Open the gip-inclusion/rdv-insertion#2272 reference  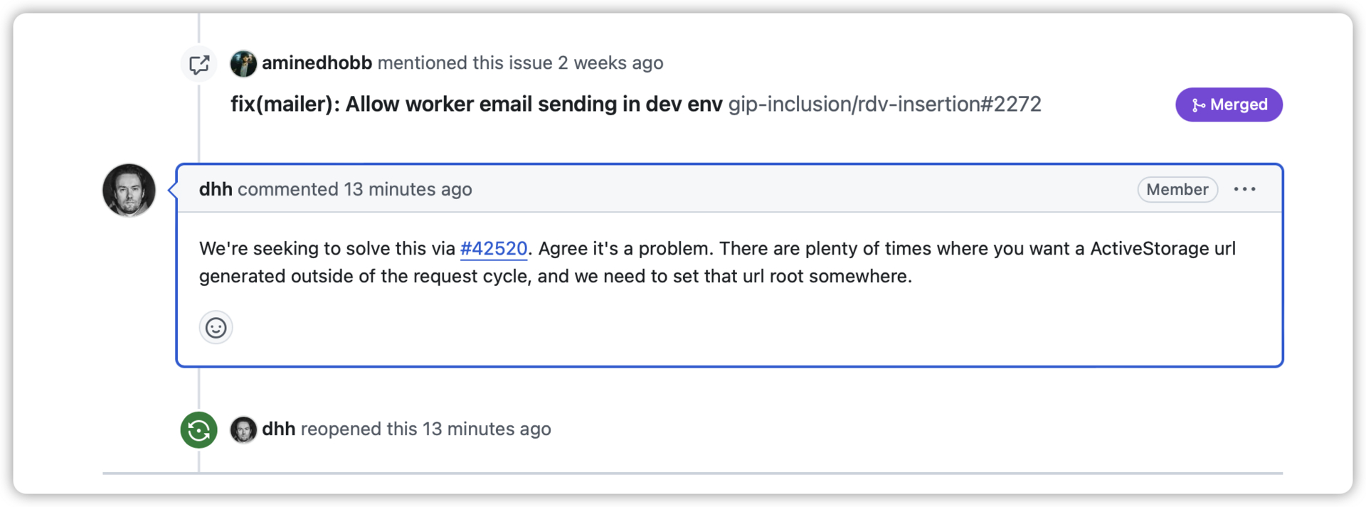[884, 104]
